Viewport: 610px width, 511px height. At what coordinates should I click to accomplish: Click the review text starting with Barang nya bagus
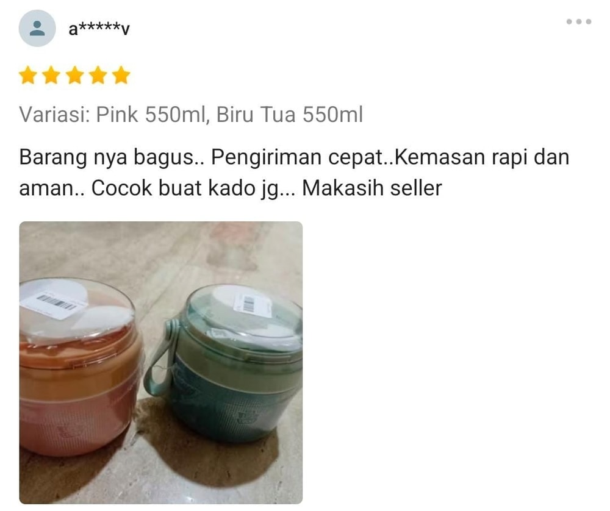tap(294, 173)
